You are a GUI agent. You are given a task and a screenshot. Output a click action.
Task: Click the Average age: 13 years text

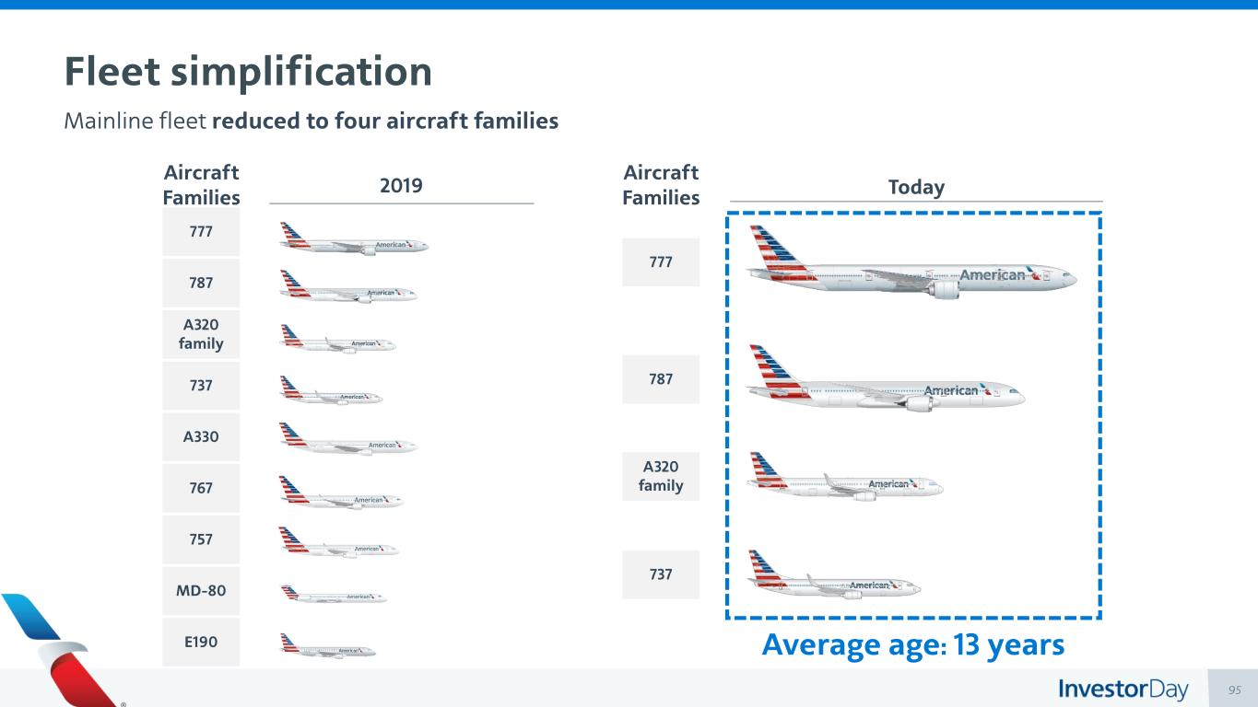(913, 645)
